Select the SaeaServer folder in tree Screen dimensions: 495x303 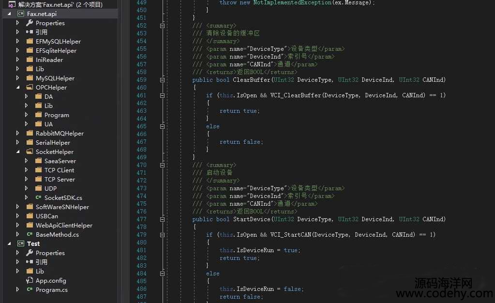60,161
